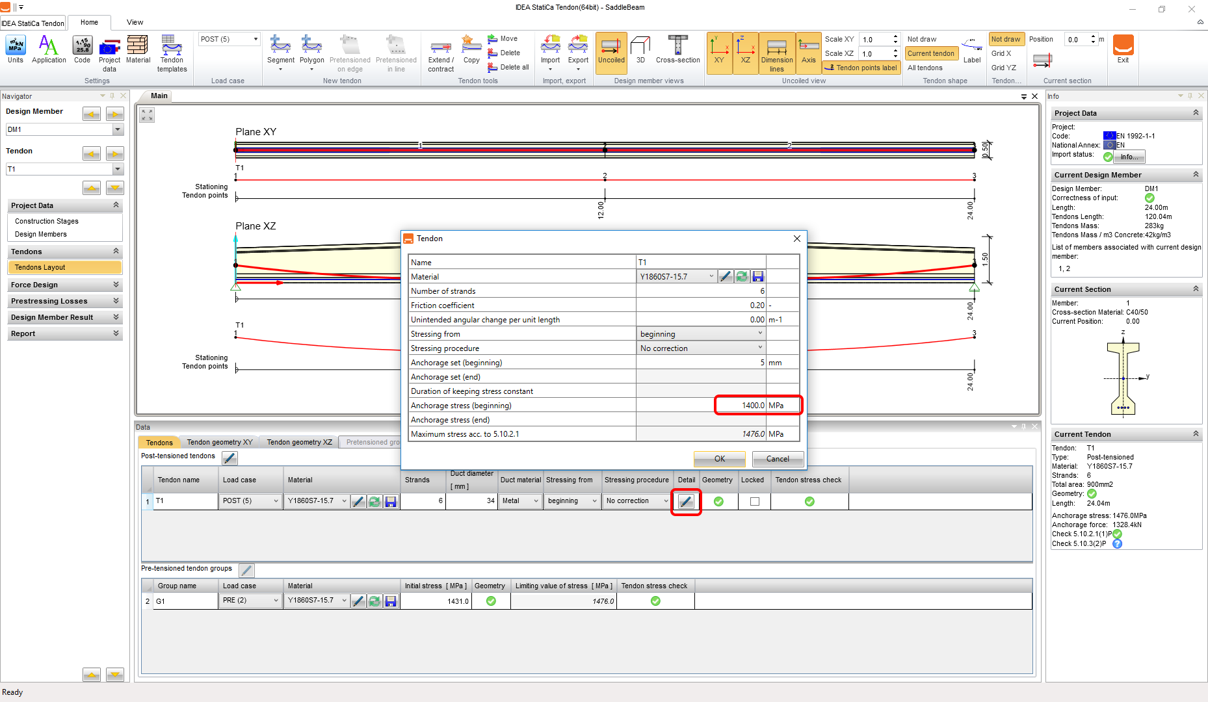Image resolution: width=1208 pixels, height=702 pixels.
Task: Increase the Scale XY spinner value
Action: tap(895, 36)
